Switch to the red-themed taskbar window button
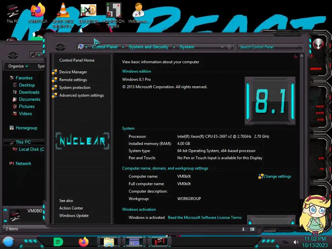The height and width of the screenshot is (249, 332). point(160,242)
